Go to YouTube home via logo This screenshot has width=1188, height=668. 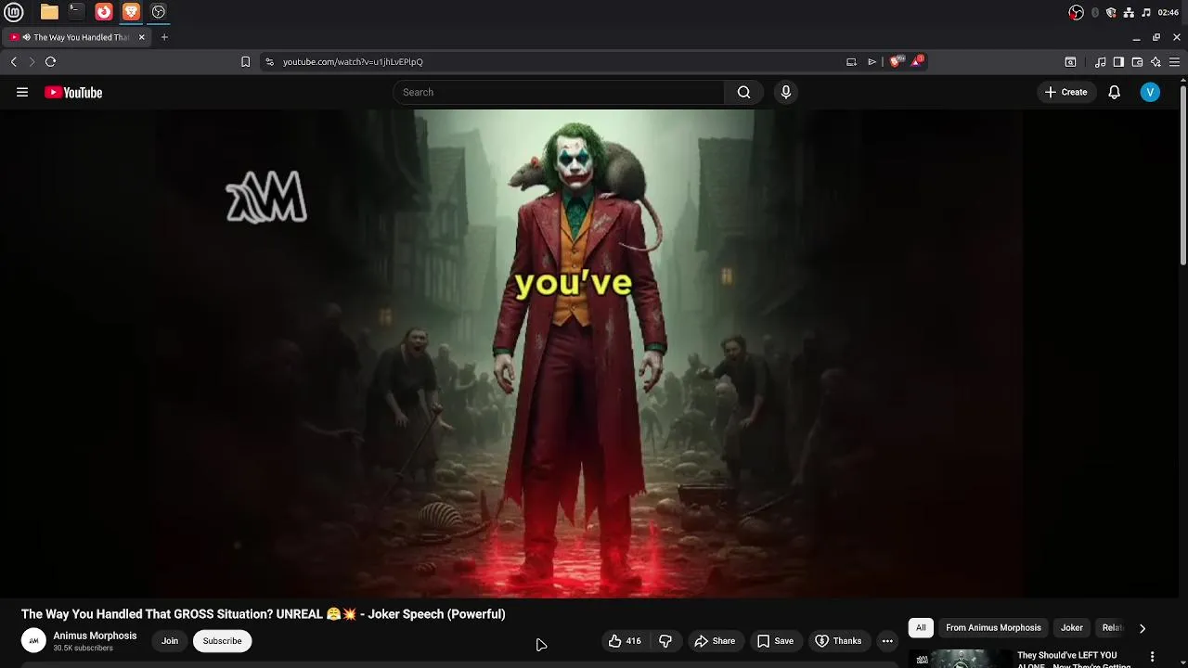coord(73,92)
